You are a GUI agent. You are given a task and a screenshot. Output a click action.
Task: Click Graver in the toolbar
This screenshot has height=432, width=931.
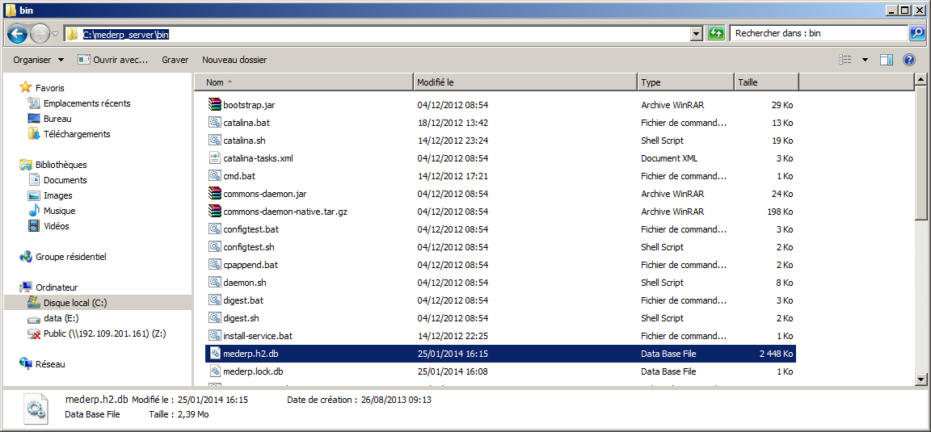(175, 60)
